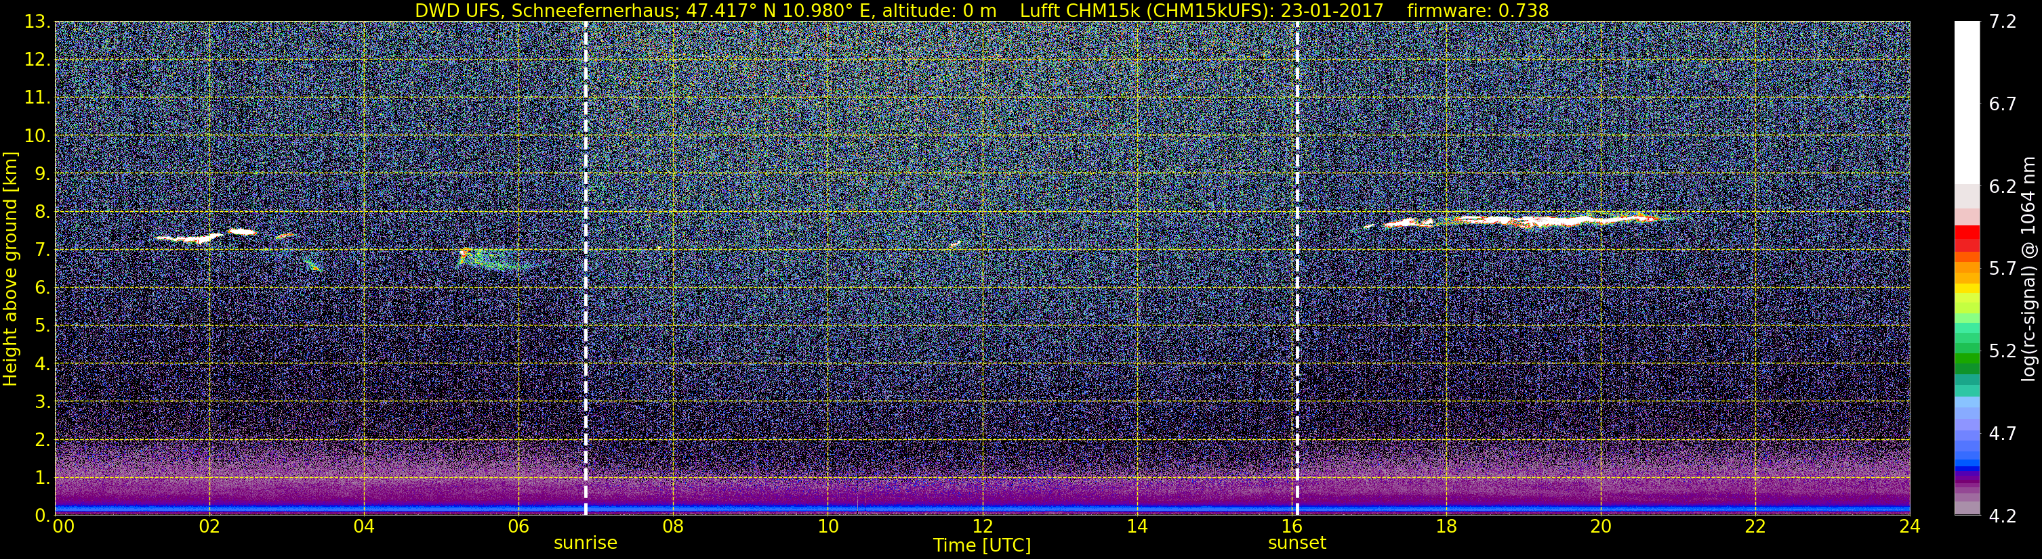Click the time axis tick "14"
Image resolution: width=2042 pixels, height=559 pixels.
coord(1137,527)
